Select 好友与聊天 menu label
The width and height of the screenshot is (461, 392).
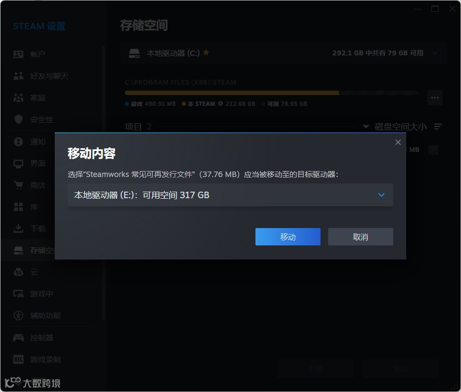[49, 76]
